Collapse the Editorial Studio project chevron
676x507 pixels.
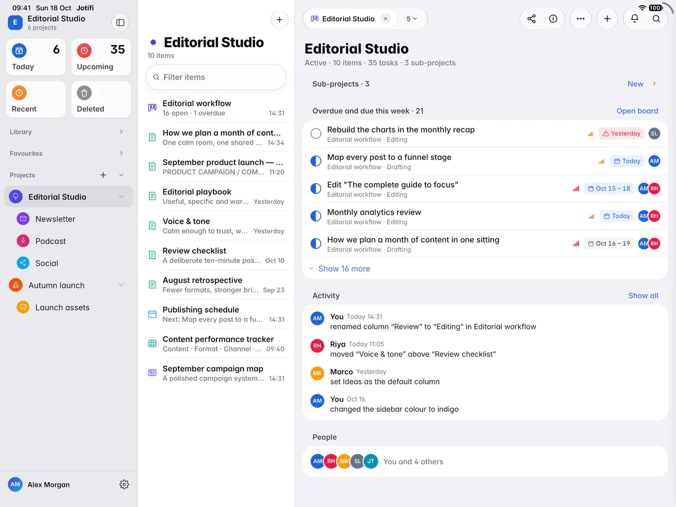click(121, 197)
